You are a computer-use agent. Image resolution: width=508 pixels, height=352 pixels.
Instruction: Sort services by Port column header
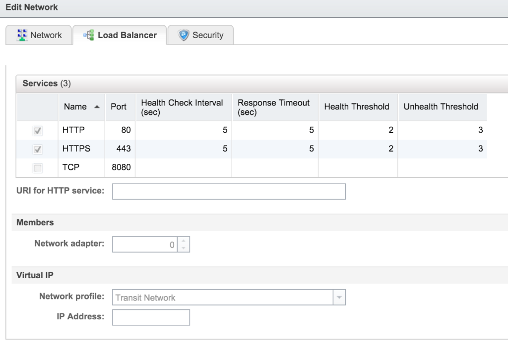tap(119, 106)
